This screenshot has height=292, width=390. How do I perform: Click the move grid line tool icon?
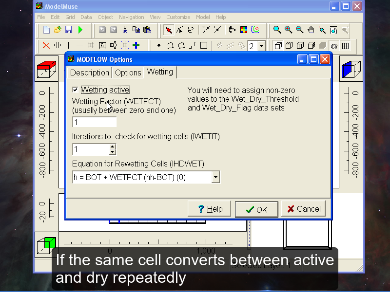[x=58, y=45]
